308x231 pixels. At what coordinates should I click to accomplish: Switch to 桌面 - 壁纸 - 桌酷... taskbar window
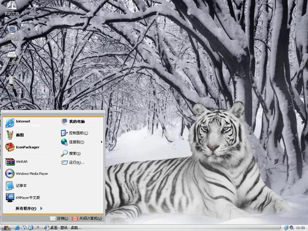click(x=63, y=228)
